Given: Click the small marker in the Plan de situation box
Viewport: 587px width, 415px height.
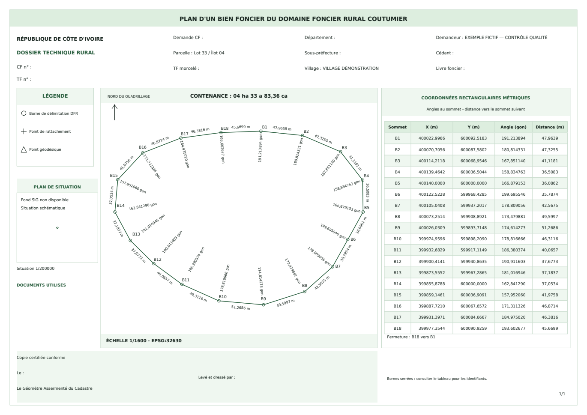Looking at the screenshot, I should click(x=57, y=228).
